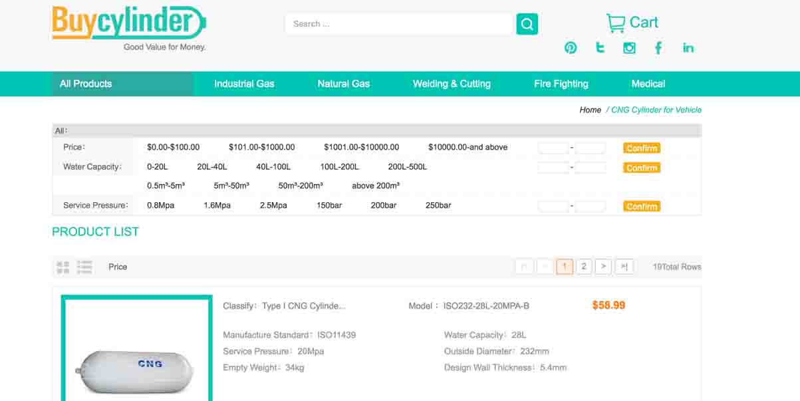Open the Instagram social icon
The width and height of the screenshot is (800, 401).
(x=629, y=48)
